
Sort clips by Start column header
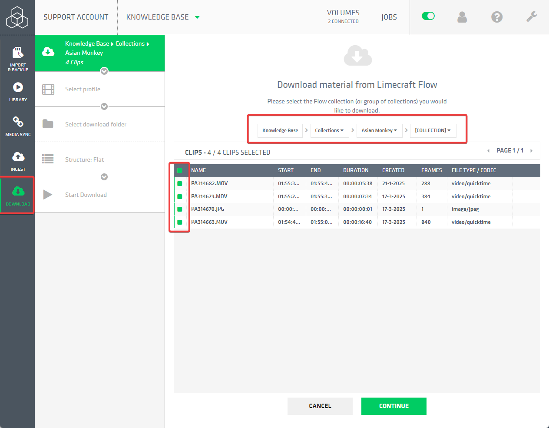click(x=286, y=170)
